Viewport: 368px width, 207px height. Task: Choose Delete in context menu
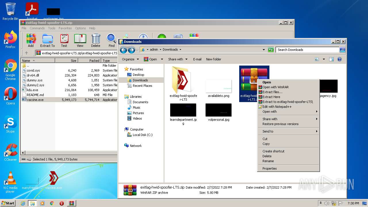click(288, 156)
